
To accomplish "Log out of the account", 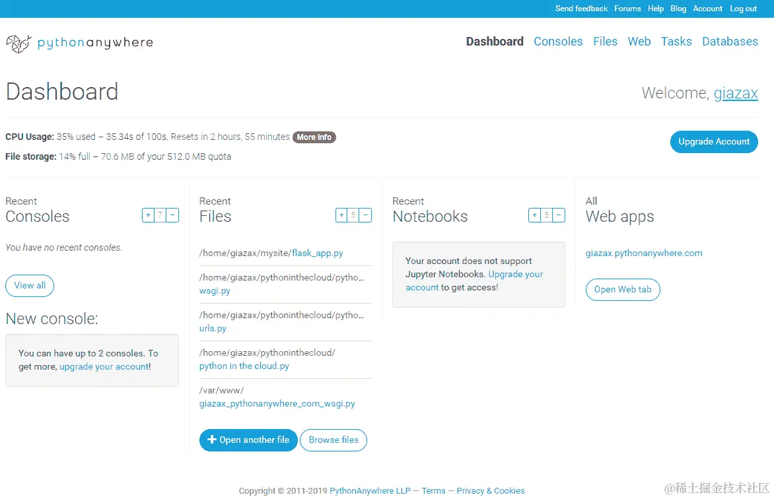I will pos(744,9).
